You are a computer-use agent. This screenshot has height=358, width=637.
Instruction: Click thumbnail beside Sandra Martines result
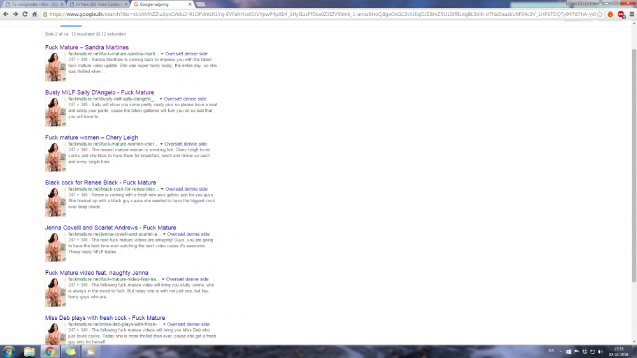pos(55,67)
